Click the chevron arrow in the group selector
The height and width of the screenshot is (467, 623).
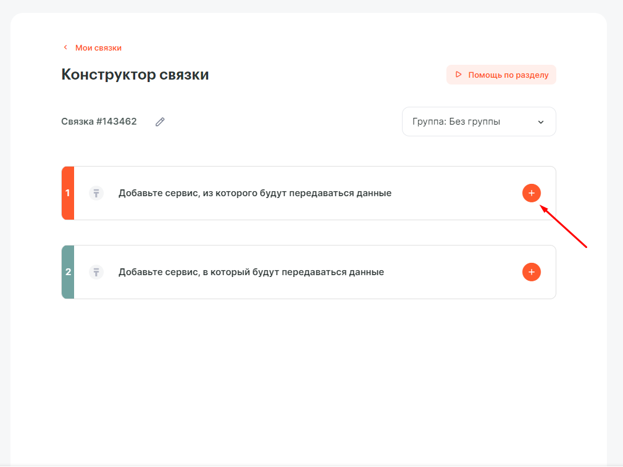(541, 122)
